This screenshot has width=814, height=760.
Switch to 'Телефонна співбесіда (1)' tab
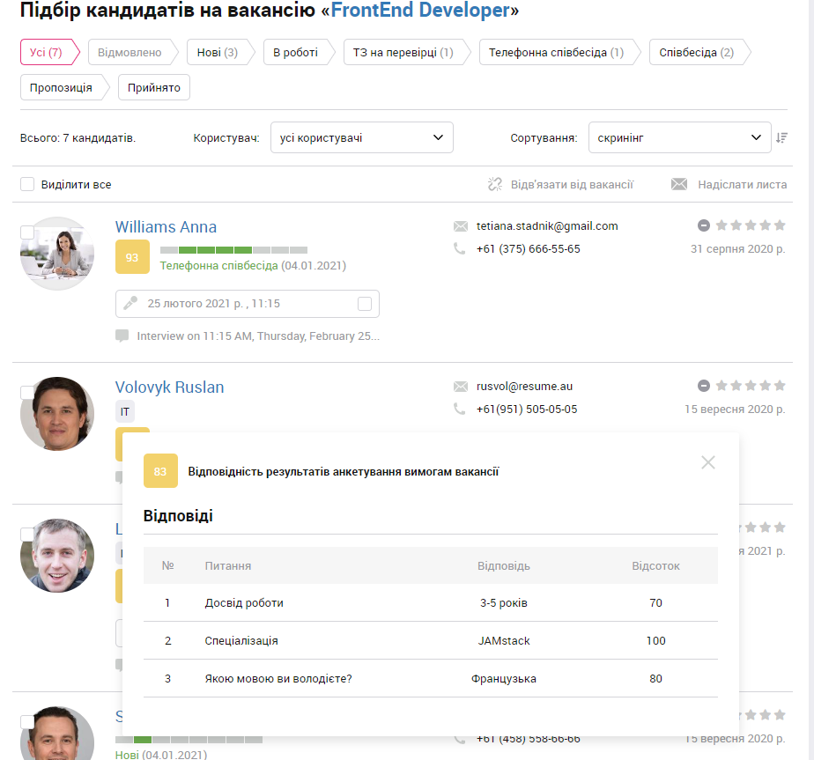point(557,53)
